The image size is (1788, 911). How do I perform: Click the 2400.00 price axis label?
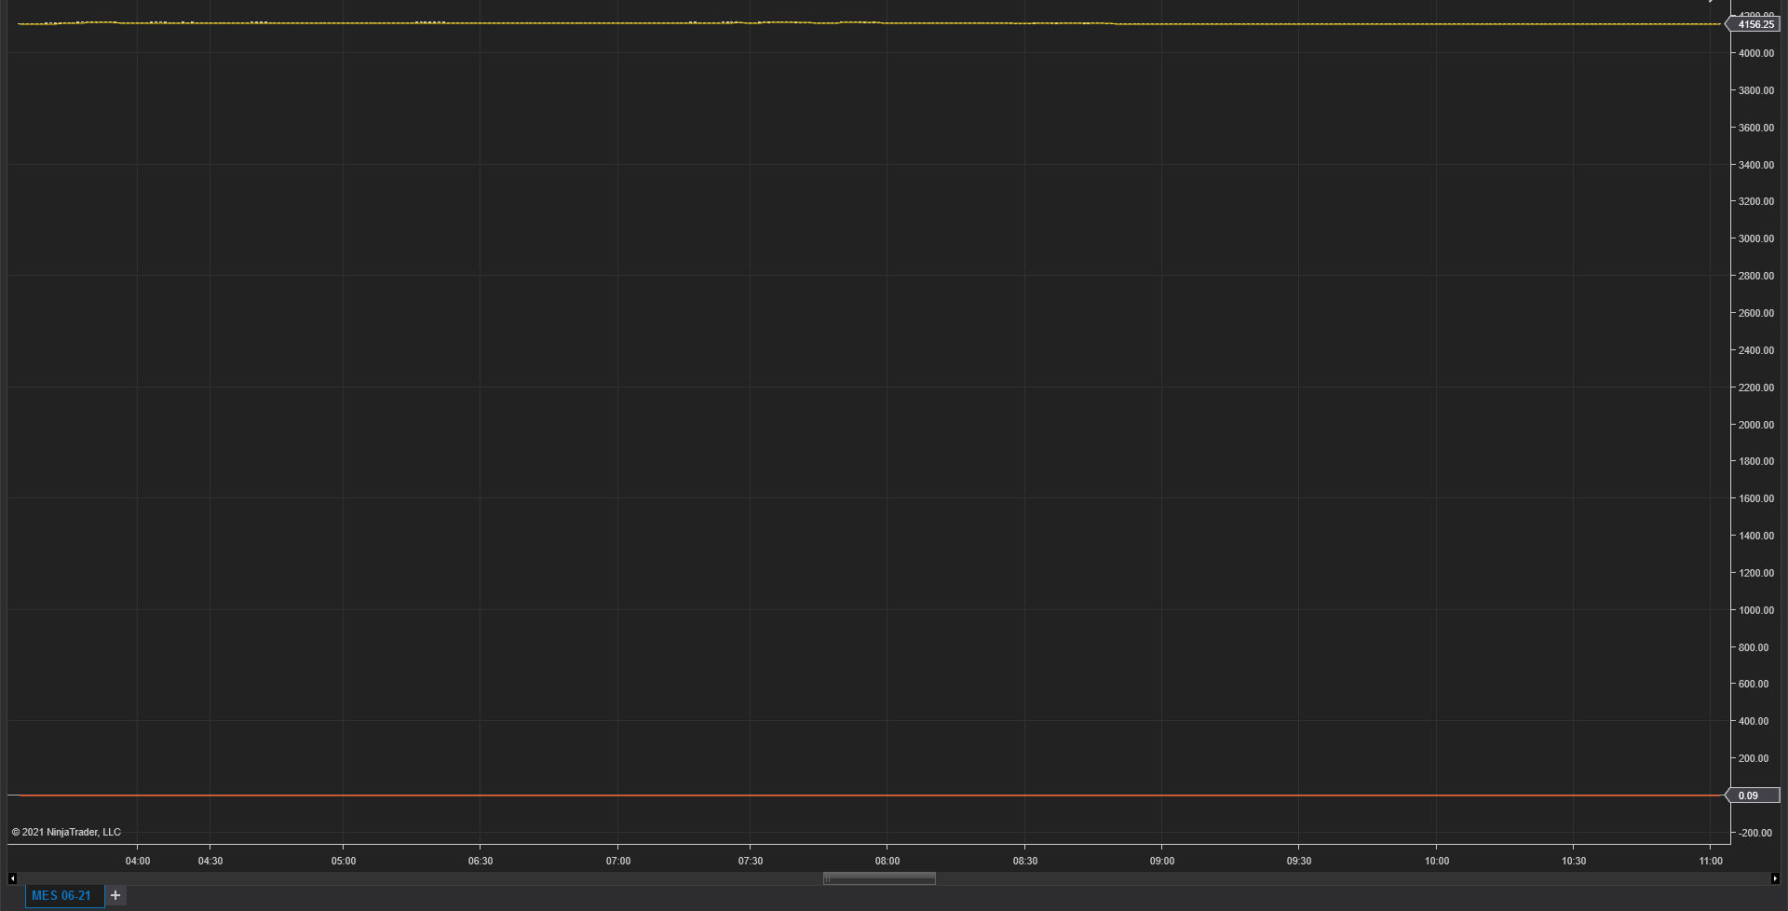click(x=1755, y=350)
